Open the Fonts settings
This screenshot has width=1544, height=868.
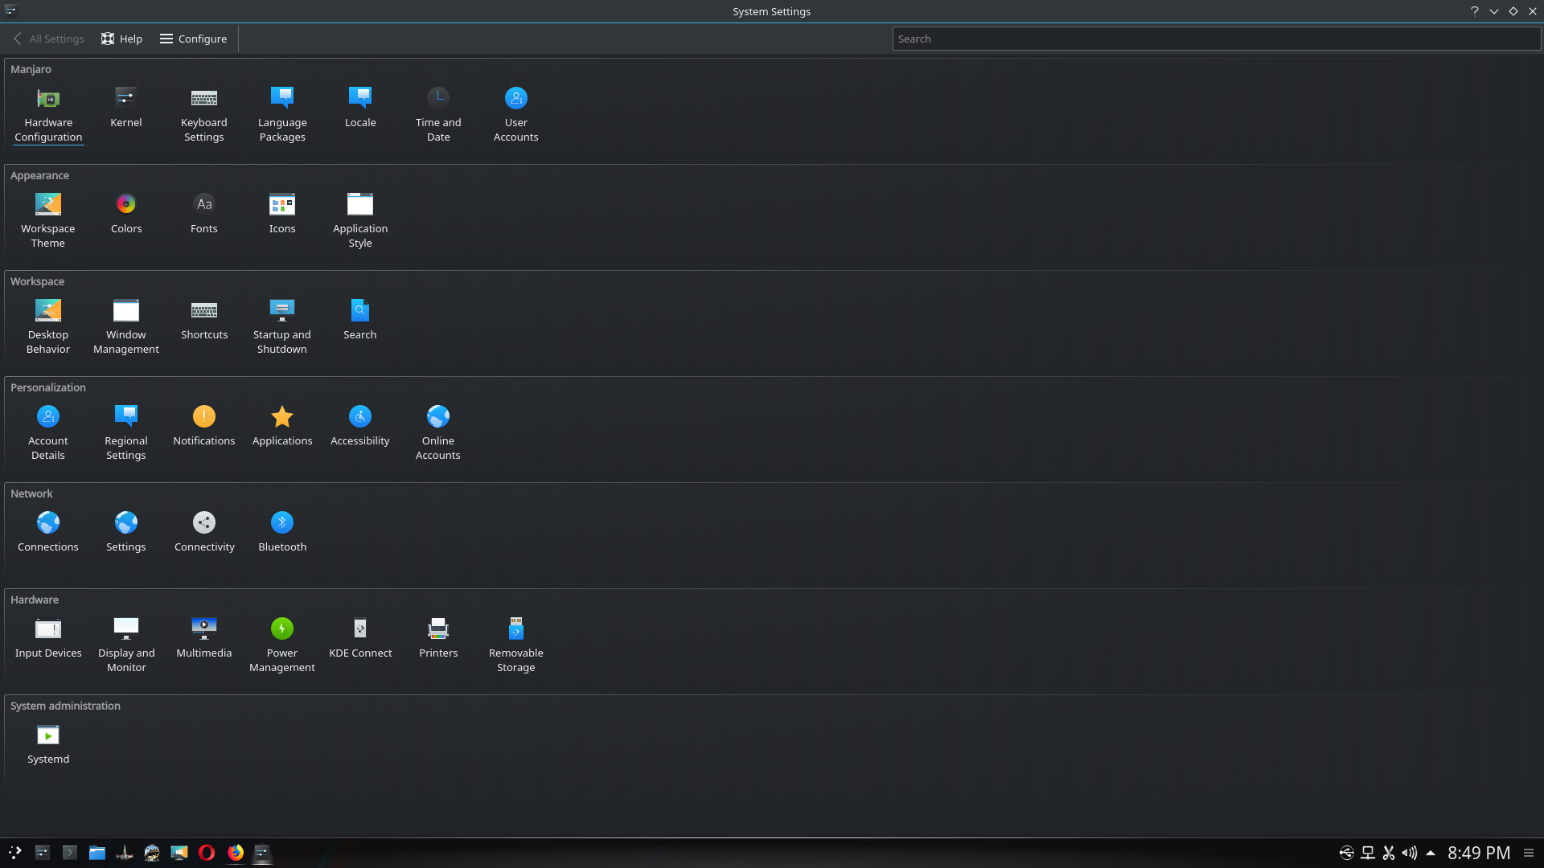pos(204,213)
